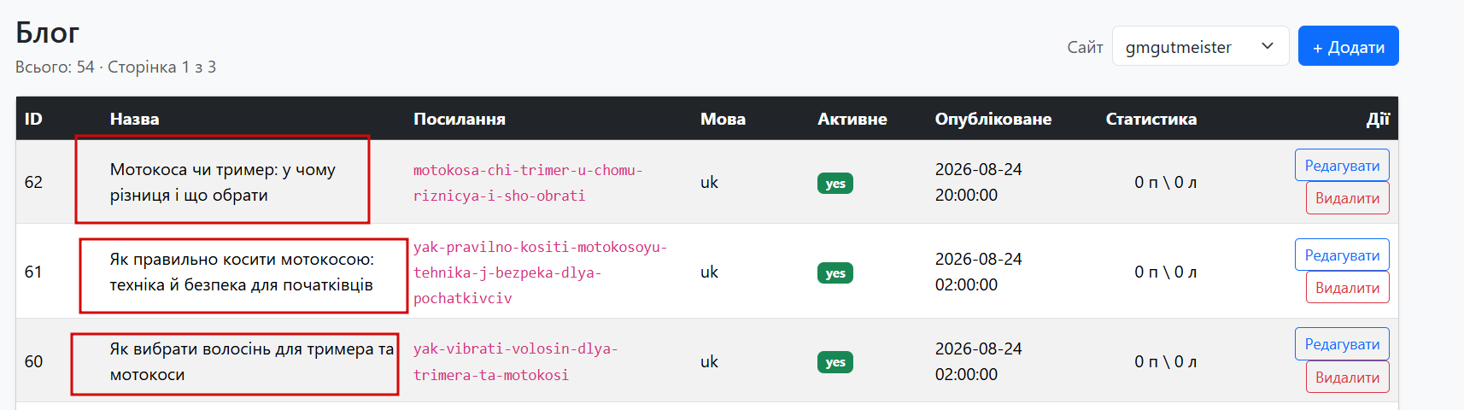Viewport: 1464px width, 410px height.
Task: Click Редагувати for post 61
Action: (1342, 255)
